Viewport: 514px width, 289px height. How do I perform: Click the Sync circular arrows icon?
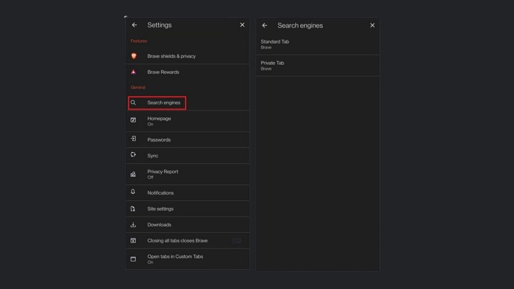pyautogui.click(x=133, y=155)
